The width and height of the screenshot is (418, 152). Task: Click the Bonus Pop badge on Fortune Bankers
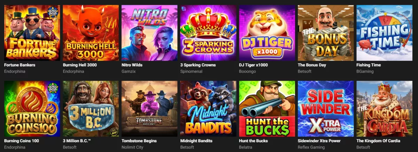click(53, 13)
